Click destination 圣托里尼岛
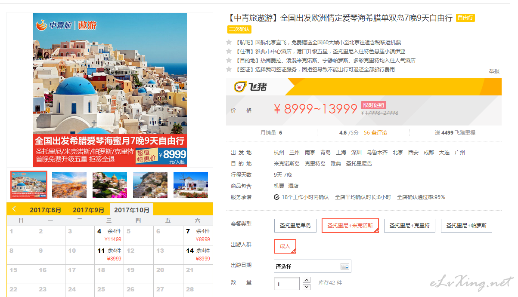Screen dimensions: 518x297 click(359, 164)
